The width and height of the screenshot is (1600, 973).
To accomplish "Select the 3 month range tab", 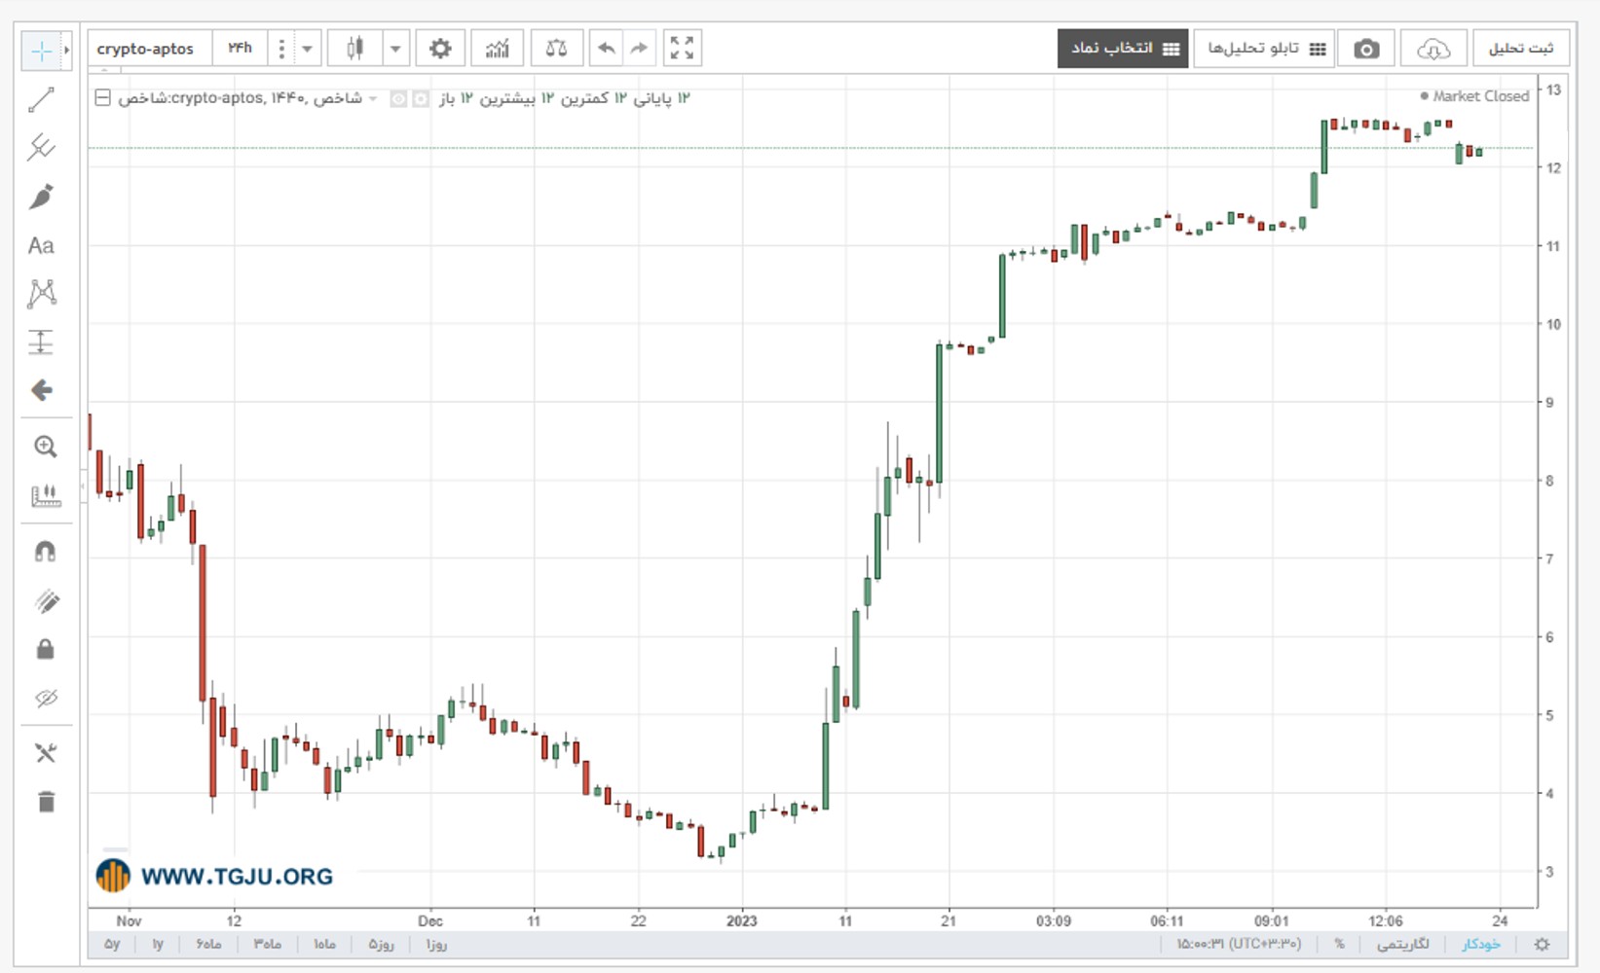I will (x=267, y=944).
